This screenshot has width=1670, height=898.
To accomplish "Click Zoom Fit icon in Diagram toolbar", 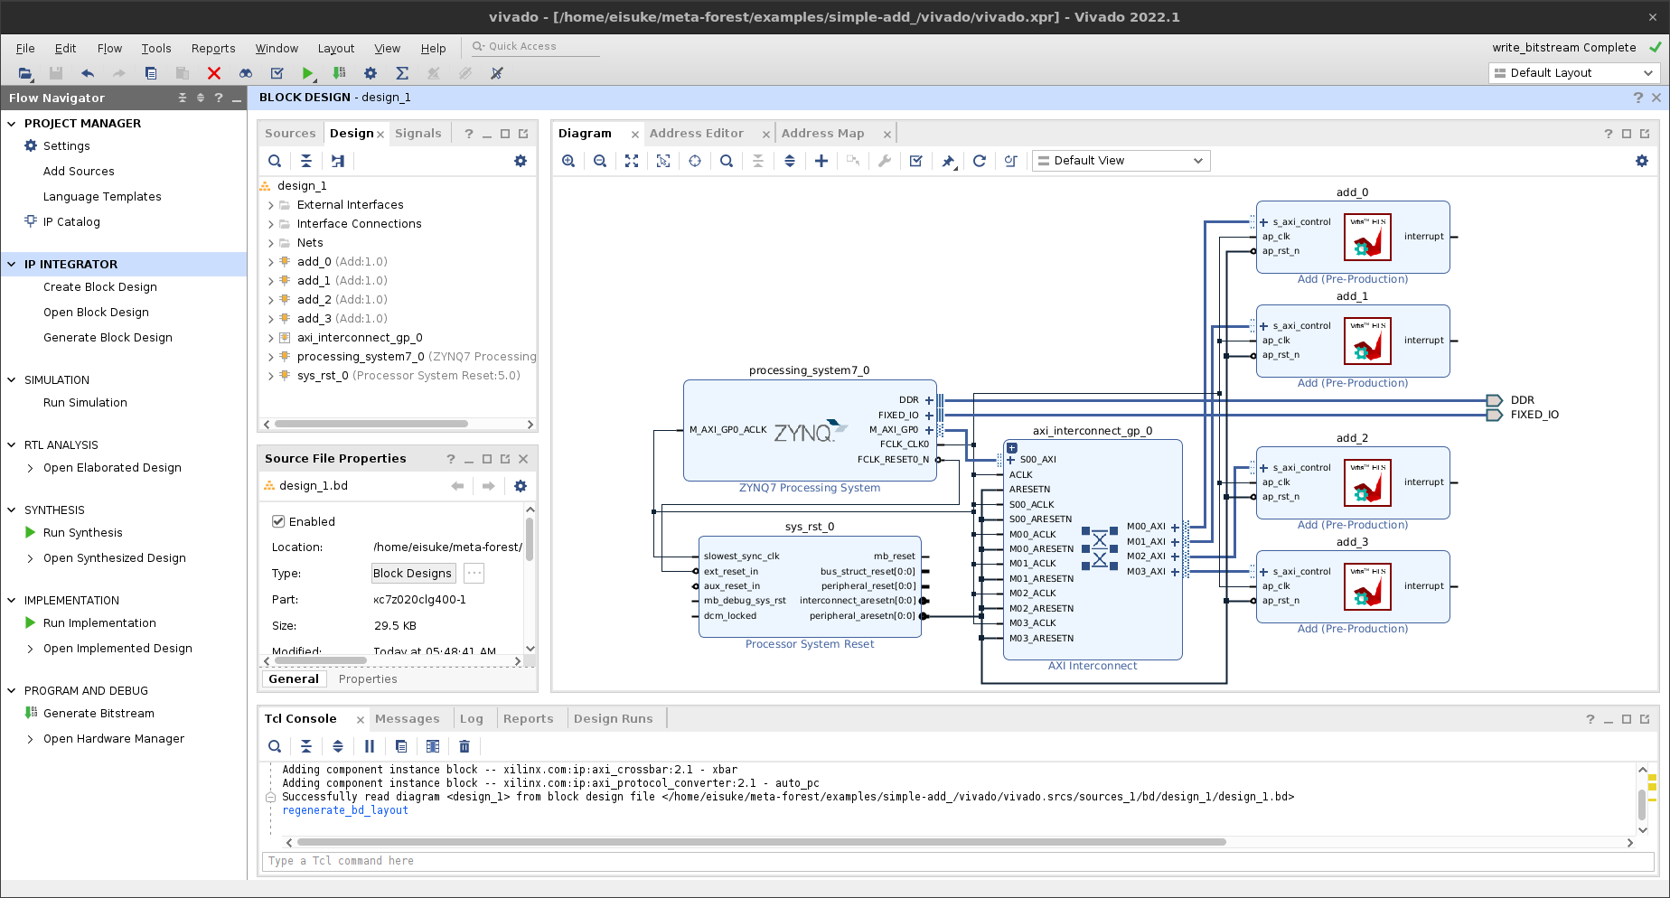I will click(x=632, y=161).
